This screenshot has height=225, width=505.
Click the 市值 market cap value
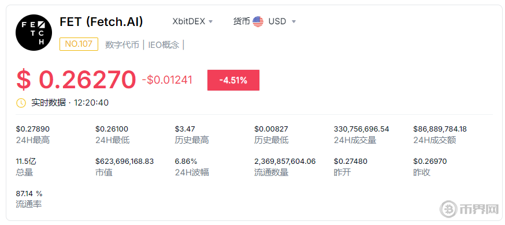[x=125, y=162]
